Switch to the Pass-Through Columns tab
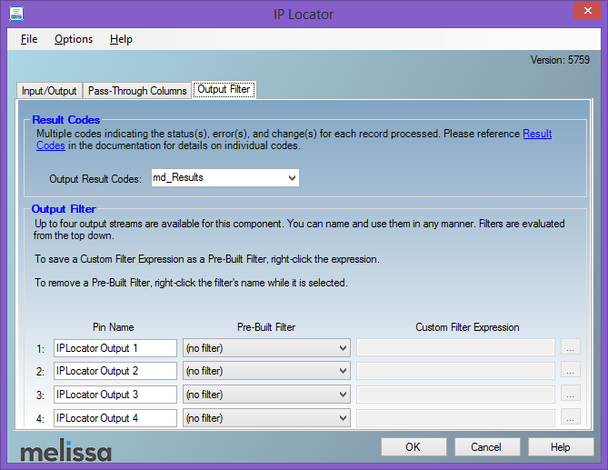The width and height of the screenshot is (608, 470). 137,91
